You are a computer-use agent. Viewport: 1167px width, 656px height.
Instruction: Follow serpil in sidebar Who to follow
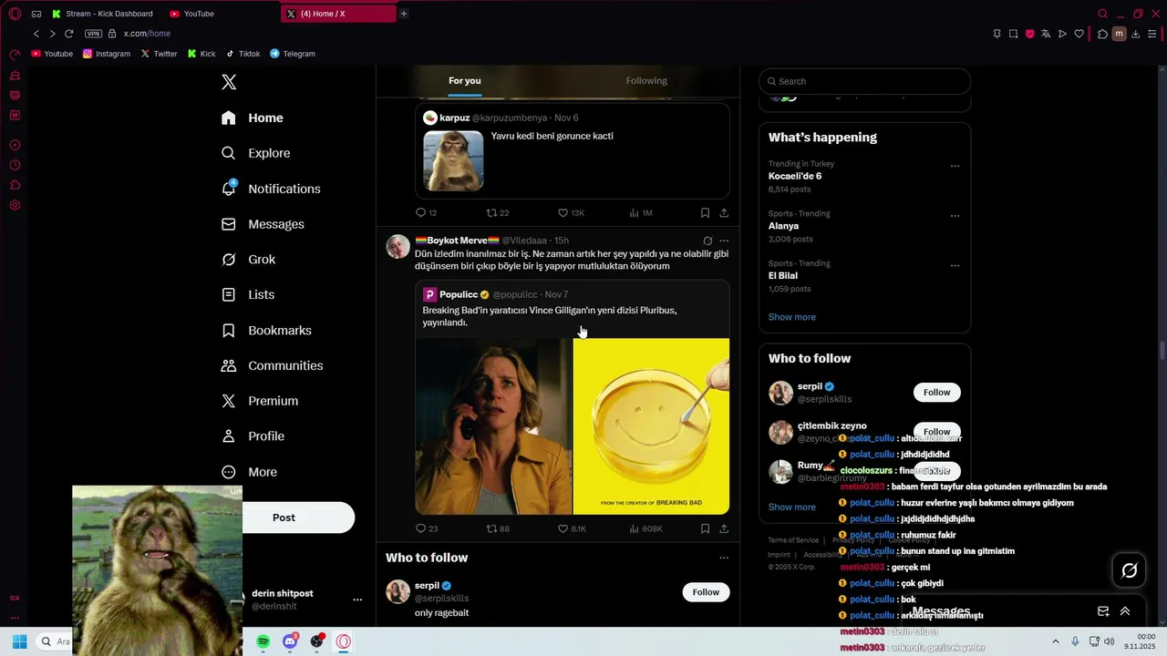[936, 393]
